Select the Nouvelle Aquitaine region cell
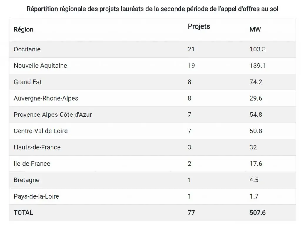 [x=40, y=66]
